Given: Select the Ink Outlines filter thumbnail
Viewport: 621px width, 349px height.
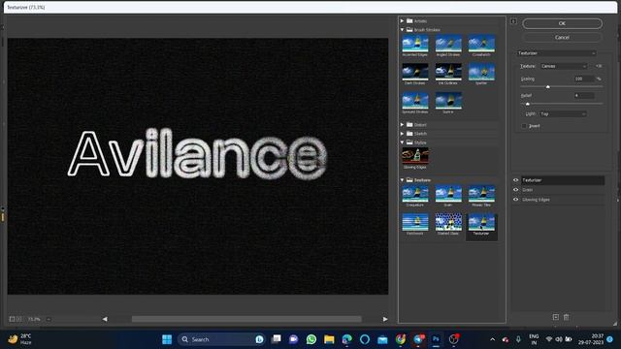Looking at the screenshot, I should pos(448,72).
